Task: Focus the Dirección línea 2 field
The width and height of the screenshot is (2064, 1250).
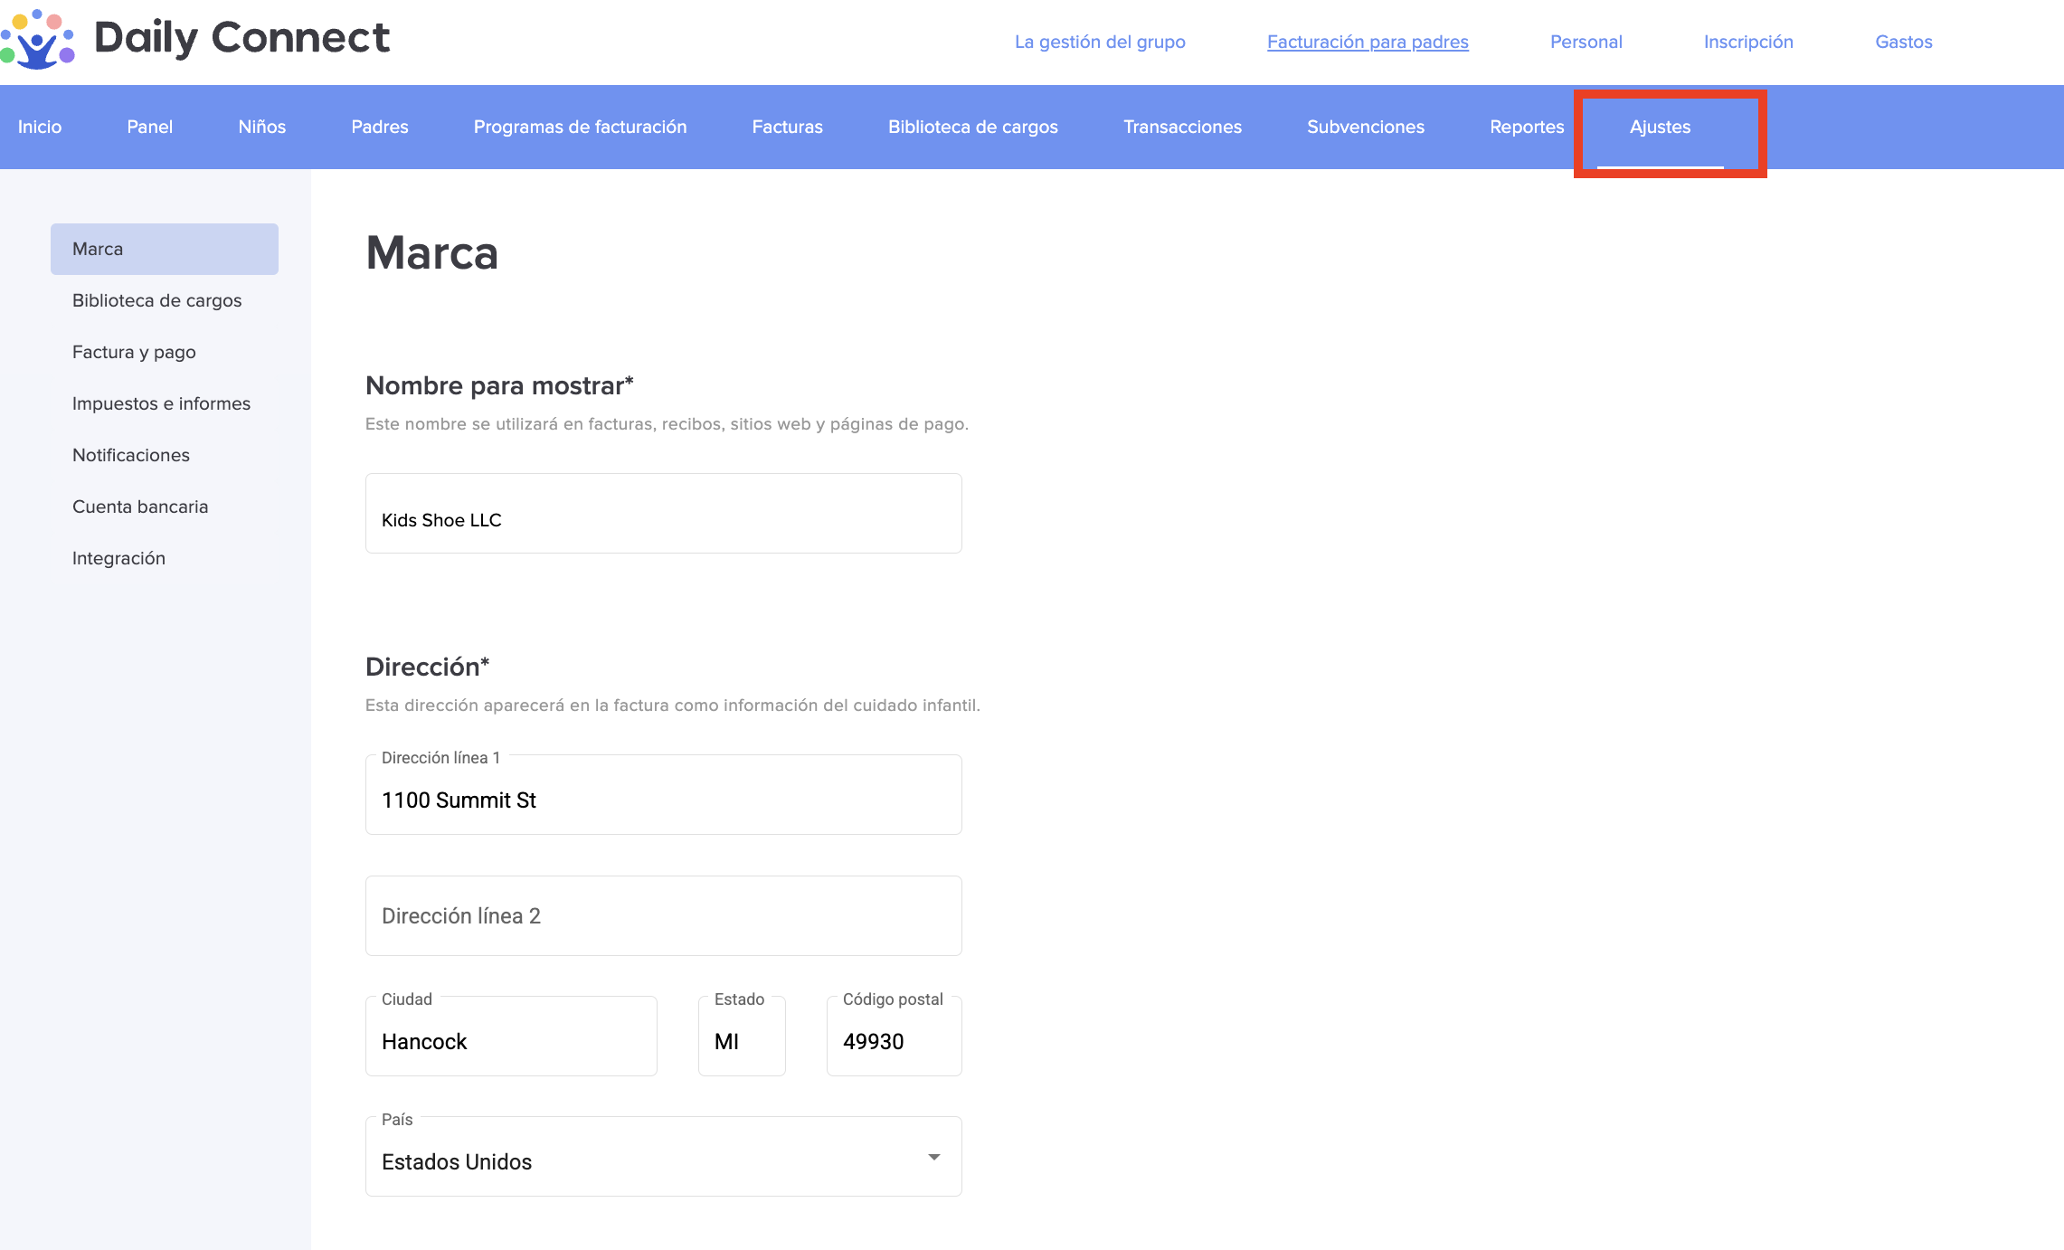Action: tap(663, 916)
